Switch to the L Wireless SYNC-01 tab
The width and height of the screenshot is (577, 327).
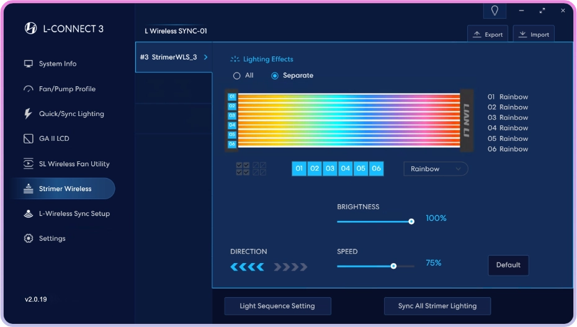point(176,31)
